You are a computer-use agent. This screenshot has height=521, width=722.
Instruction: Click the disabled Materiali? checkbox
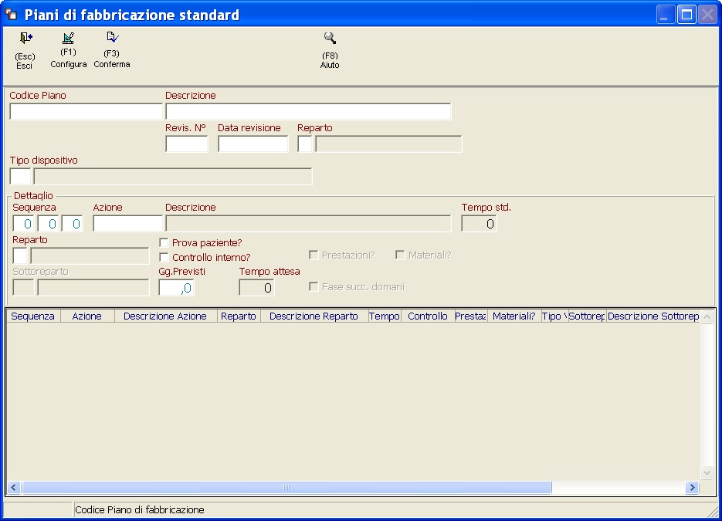400,255
